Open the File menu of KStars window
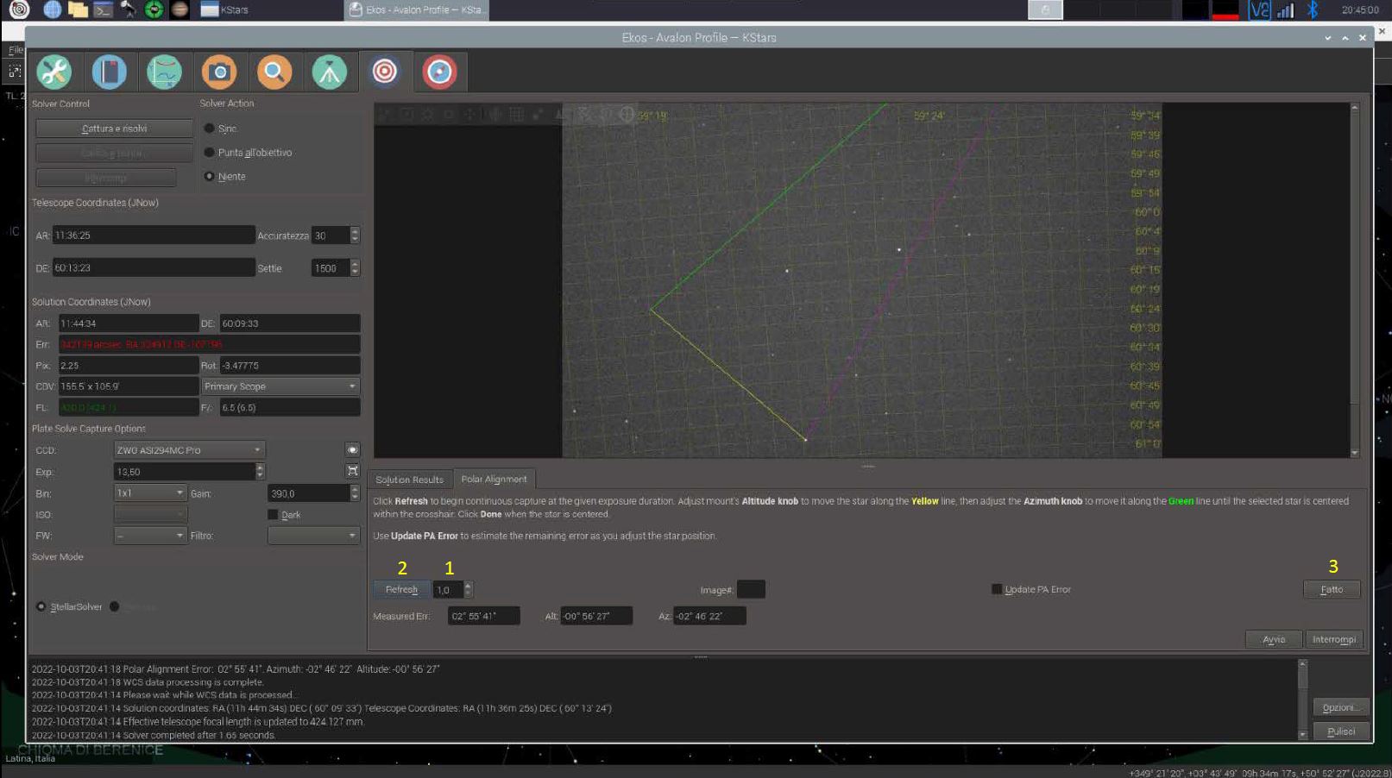This screenshot has width=1392, height=778. 15,50
